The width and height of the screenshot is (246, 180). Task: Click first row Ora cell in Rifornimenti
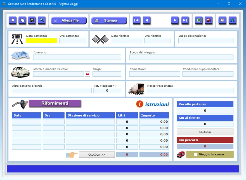pyautogui.click(x=54, y=122)
